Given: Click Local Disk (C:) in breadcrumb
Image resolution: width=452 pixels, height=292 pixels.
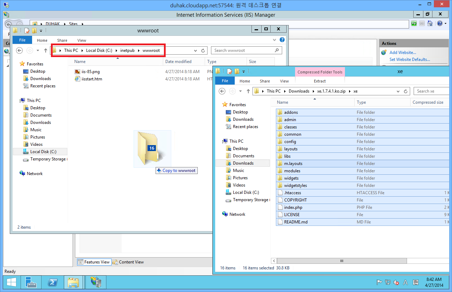Looking at the screenshot, I should pos(99,50).
